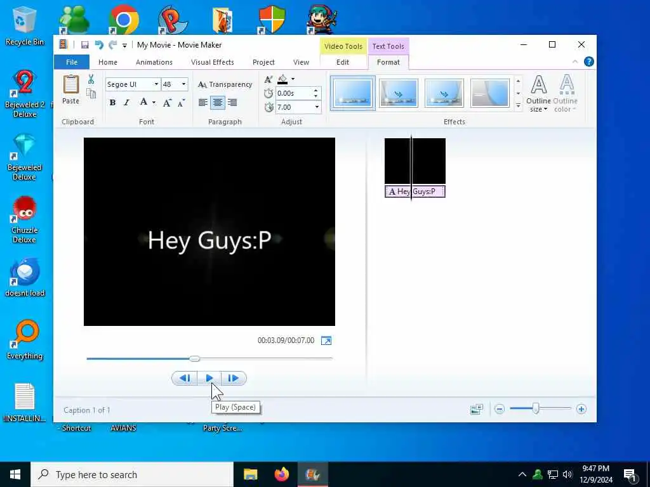The width and height of the screenshot is (650, 487).
Task: Select the first text effect thumbnail
Action: pyautogui.click(x=353, y=93)
